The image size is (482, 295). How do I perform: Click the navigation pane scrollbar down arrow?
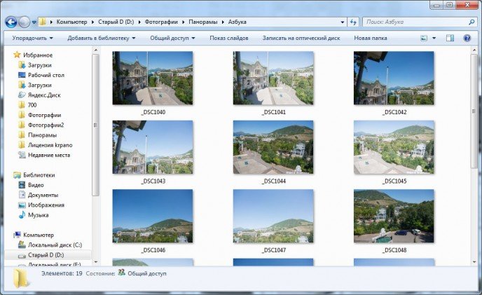pyautogui.click(x=95, y=262)
